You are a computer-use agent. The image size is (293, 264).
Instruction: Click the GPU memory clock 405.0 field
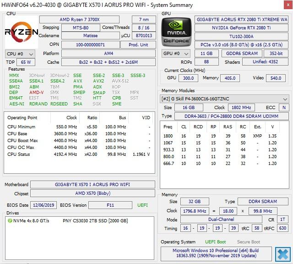tap(230, 78)
